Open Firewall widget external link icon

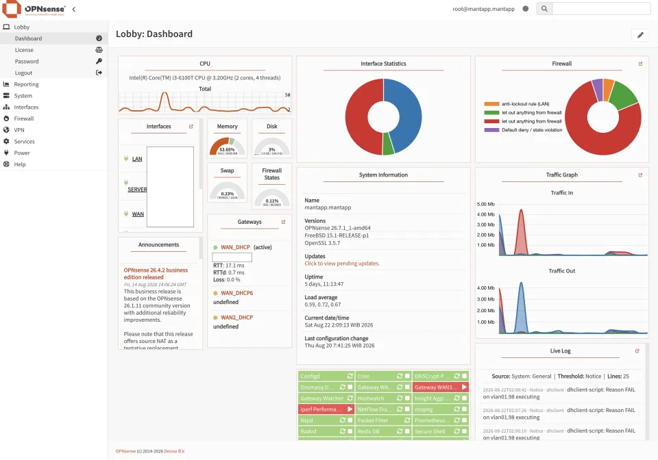[x=640, y=64]
